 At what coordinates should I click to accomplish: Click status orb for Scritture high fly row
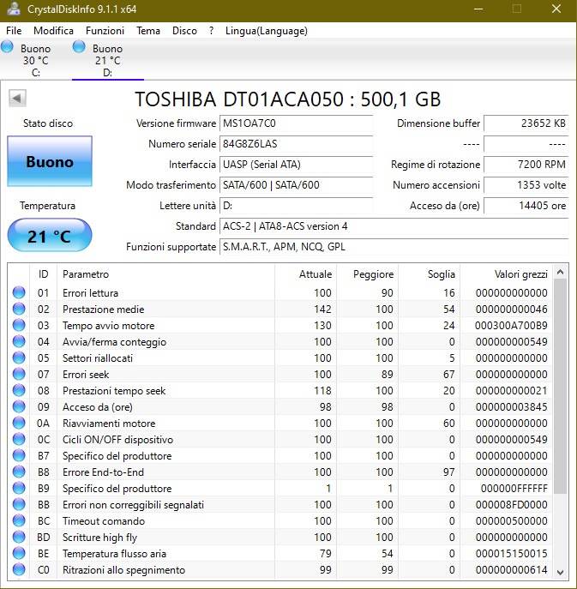tap(19, 537)
